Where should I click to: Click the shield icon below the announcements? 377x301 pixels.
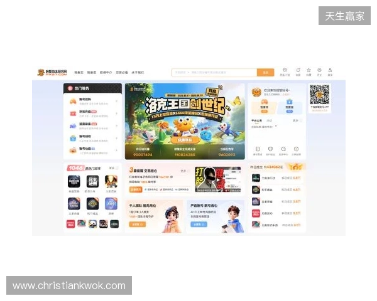click(x=270, y=149)
